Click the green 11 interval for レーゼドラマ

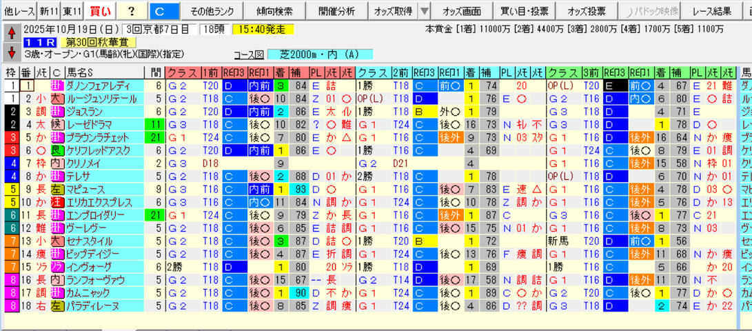155,125
